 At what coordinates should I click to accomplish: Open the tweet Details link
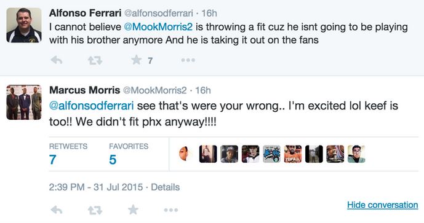click(x=165, y=187)
